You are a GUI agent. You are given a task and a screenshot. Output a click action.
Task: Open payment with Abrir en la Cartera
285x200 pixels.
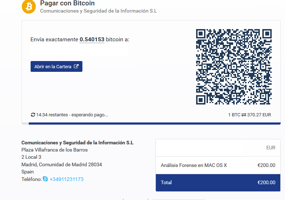pyautogui.click(x=56, y=66)
